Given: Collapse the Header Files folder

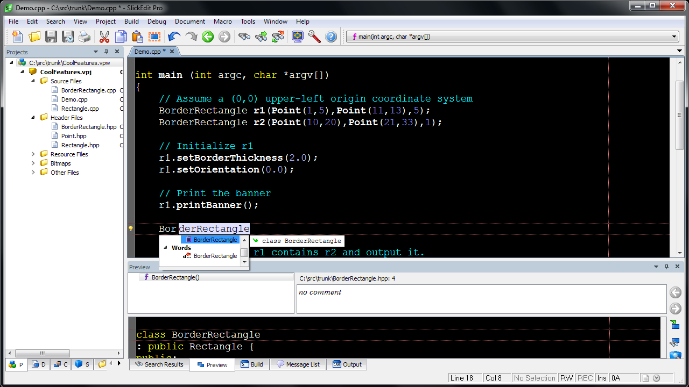Looking at the screenshot, I should point(33,117).
